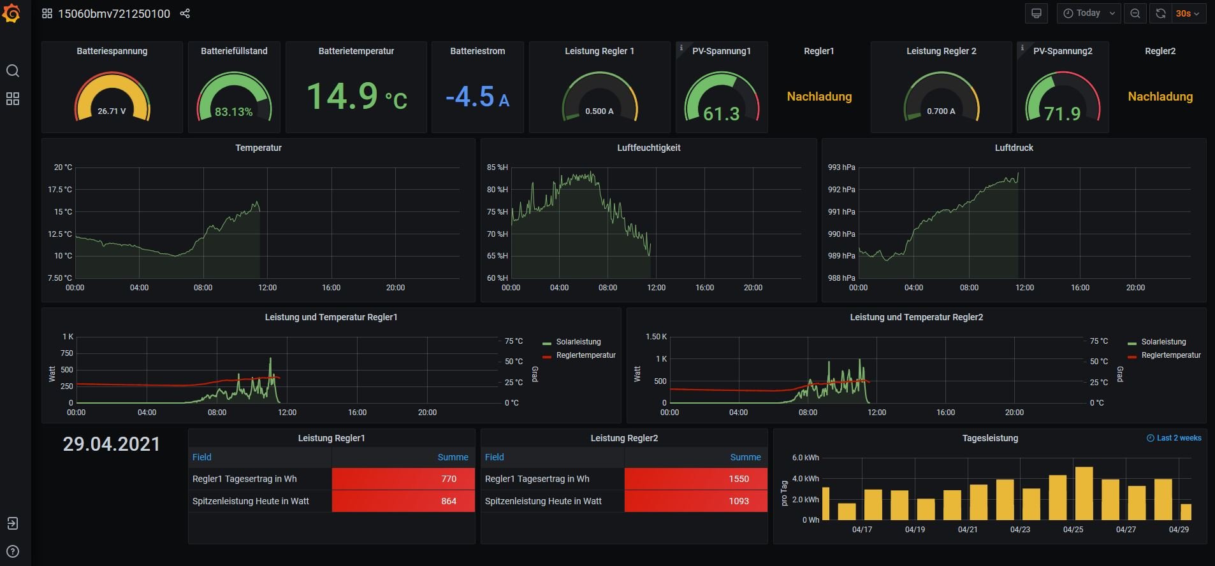Viewport: 1215px width, 566px height.
Task: Click the dashboard title 15060bmv721250100
Action: coord(114,13)
